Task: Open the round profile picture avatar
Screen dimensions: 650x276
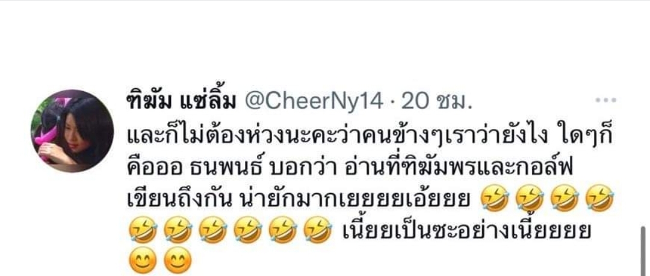Action: pos(72,131)
